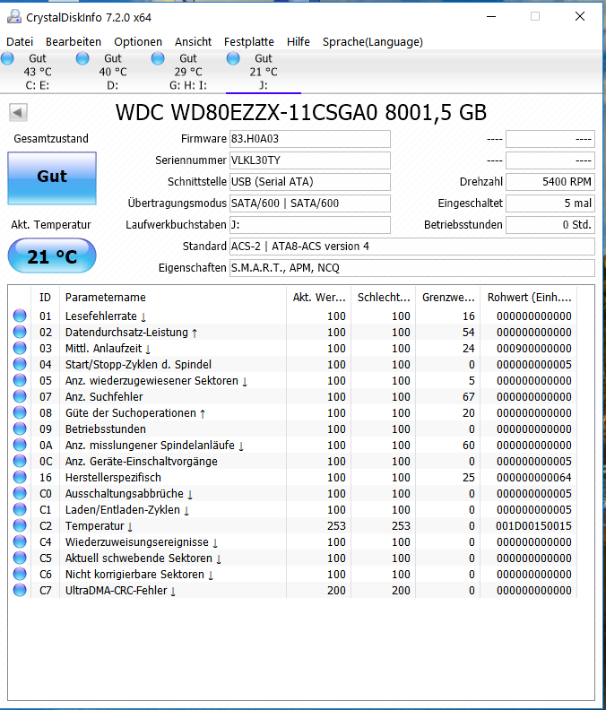Select the G: H: I: disk tab
The image size is (606, 710).
coord(188,72)
